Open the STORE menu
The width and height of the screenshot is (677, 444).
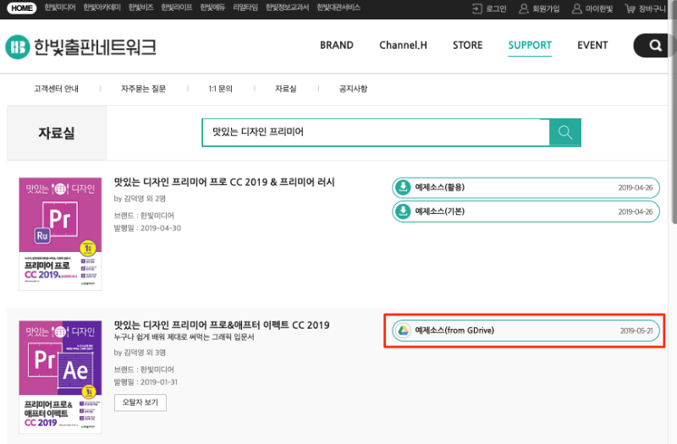tap(468, 46)
